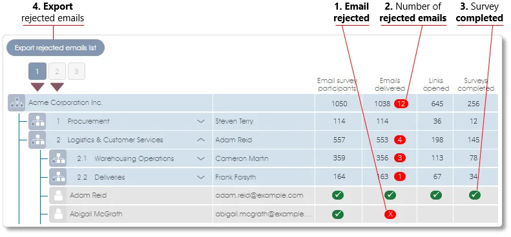Click Adam Reid survey completed green check
Viewport: 511px width, 237px height.
point(475,195)
